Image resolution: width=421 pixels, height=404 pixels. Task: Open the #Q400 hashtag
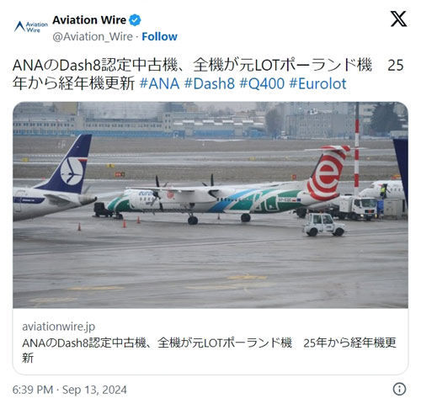pos(262,83)
